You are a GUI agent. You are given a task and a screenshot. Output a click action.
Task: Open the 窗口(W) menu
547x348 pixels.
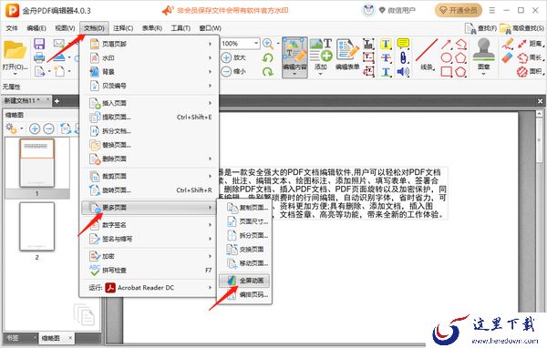[x=210, y=28]
